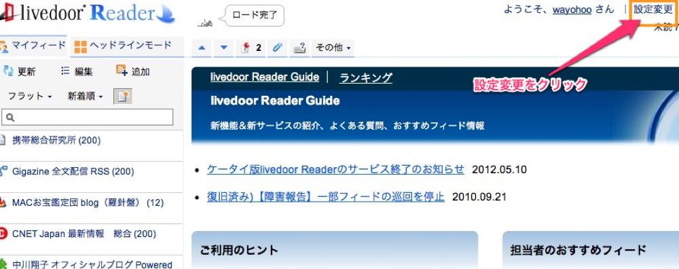
Task: Open the keyboard shortcut help icon
Action: (299, 48)
